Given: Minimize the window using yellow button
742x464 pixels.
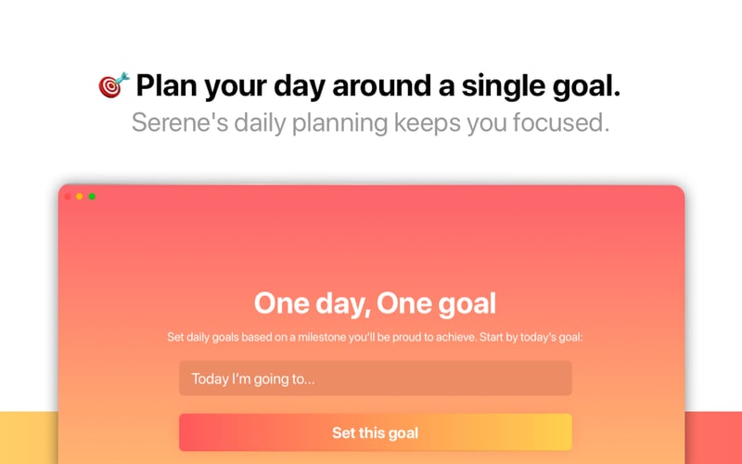Looking at the screenshot, I should (80, 197).
